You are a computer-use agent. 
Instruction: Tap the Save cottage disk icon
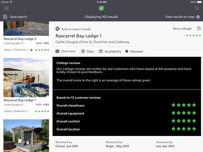[x=199, y=28]
